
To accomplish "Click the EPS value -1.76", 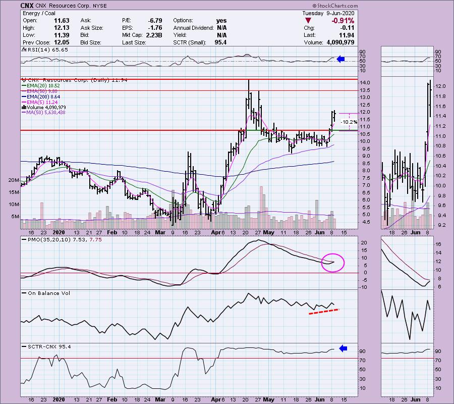I will coord(155,28).
